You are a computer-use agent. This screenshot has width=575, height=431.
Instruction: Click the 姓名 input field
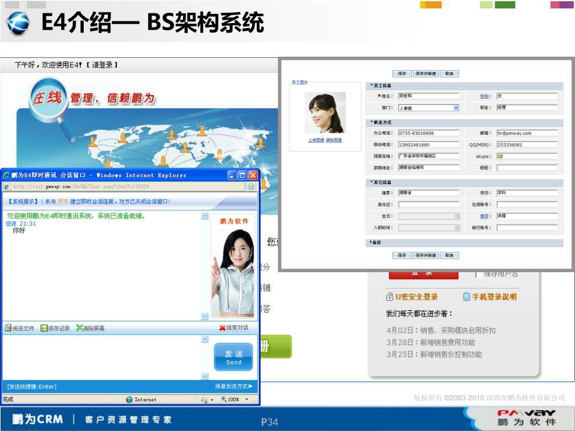[x=428, y=96]
